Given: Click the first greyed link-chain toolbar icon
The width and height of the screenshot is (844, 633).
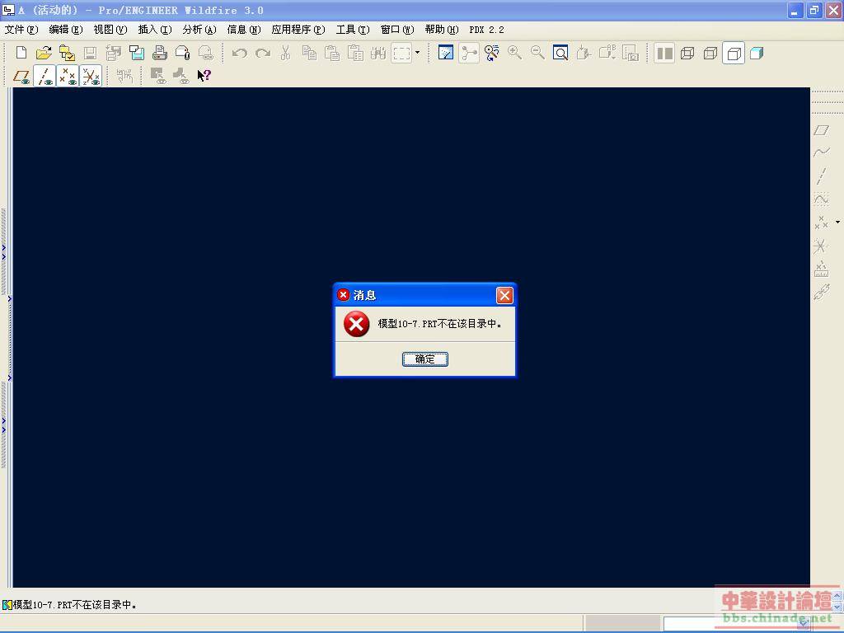Looking at the screenshot, I should [158, 76].
